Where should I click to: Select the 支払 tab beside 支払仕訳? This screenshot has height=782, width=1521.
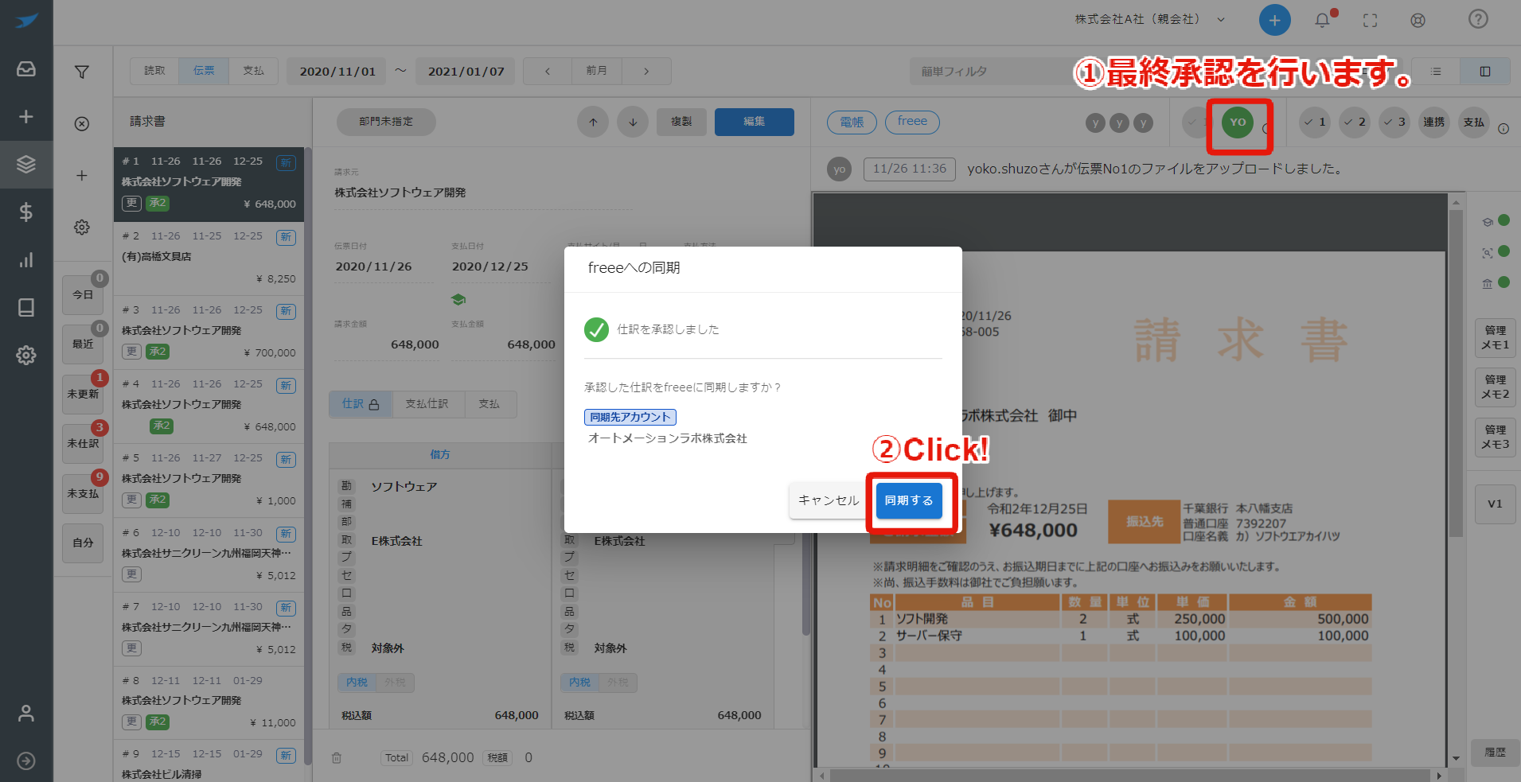point(489,404)
